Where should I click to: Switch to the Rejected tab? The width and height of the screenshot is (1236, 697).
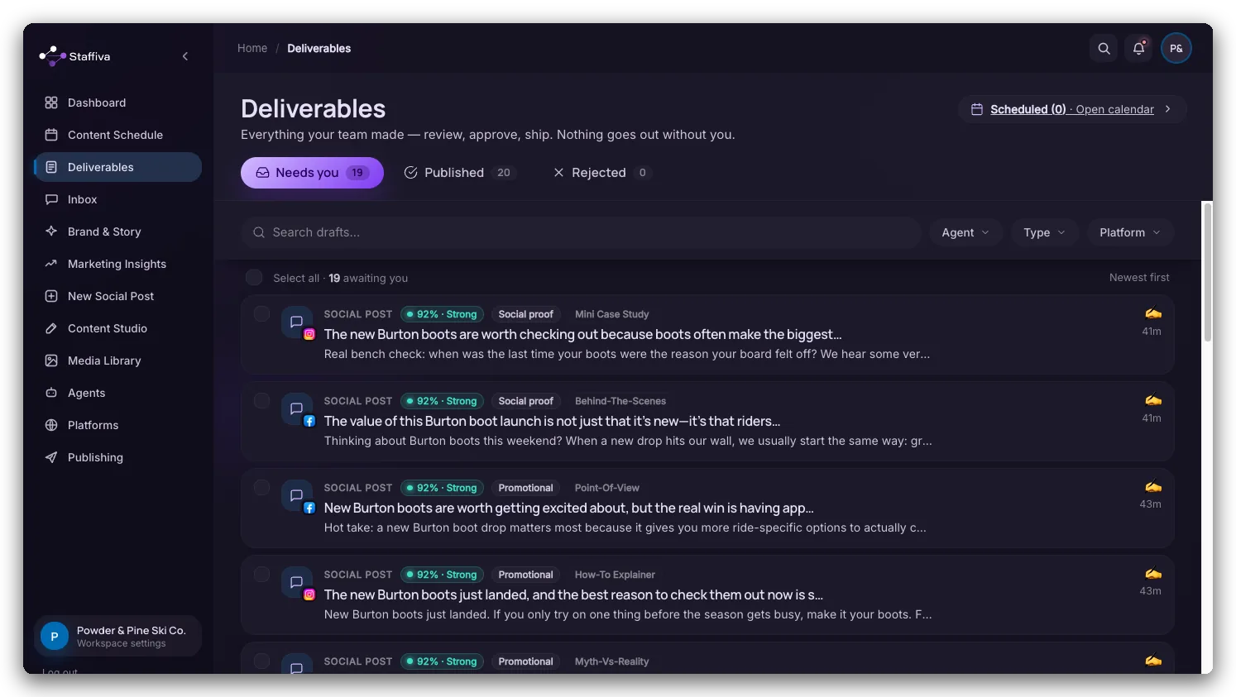pyautogui.click(x=601, y=173)
